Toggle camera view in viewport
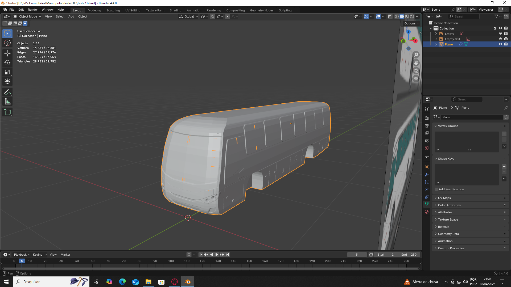The height and width of the screenshot is (287, 511). click(416, 71)
